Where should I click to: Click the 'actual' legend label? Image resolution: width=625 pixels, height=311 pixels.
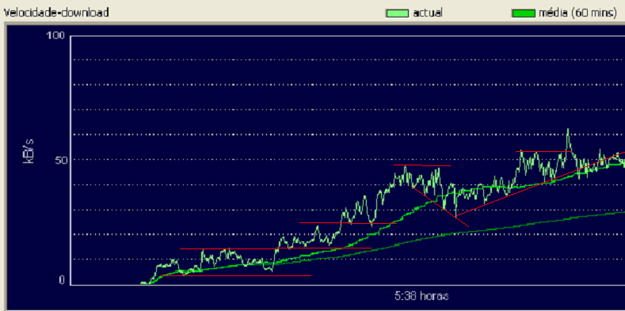pyautogui.click(x=428, y=13)
